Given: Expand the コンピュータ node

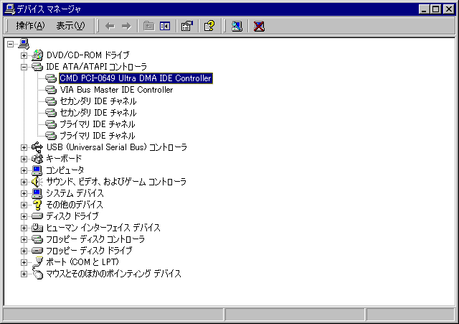Looking at the screenshot, I should 24,170.
